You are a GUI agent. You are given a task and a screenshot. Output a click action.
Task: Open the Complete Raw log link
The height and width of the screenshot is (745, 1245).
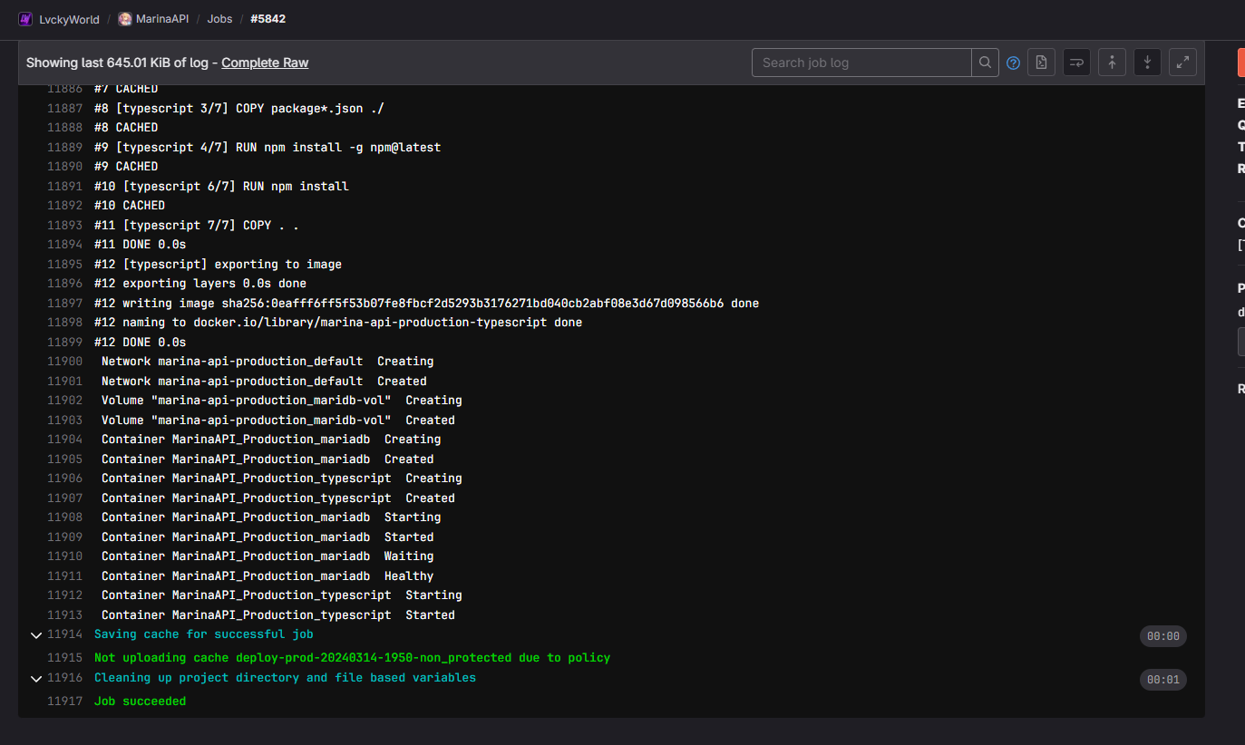265,63
